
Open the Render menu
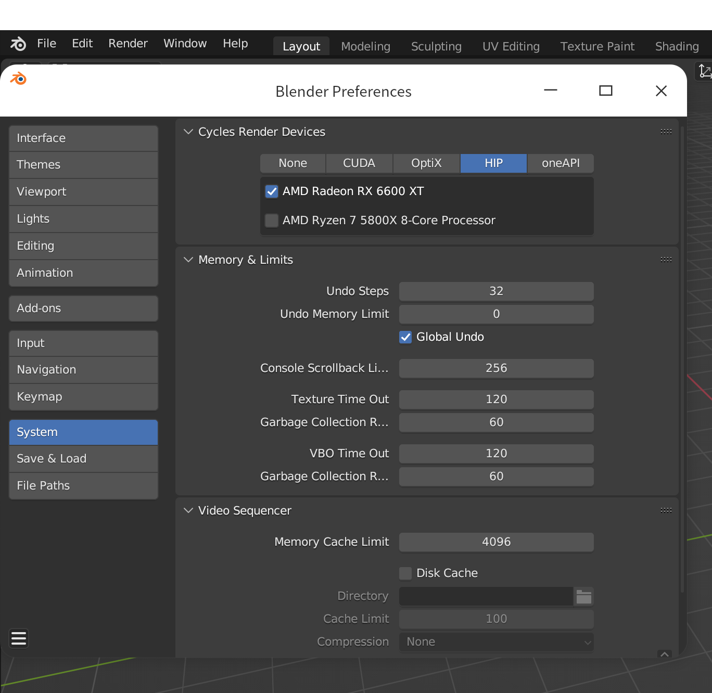click(128, 44)
